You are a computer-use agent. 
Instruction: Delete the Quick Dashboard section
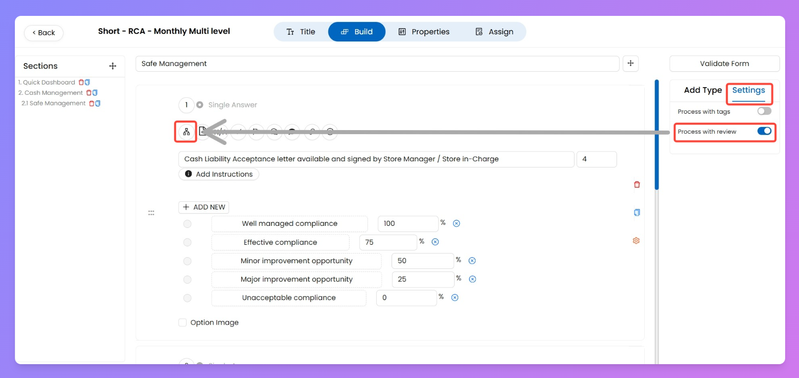click(80, 82)
